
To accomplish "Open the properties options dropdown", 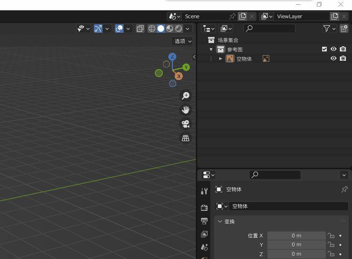I will point(344,175).
